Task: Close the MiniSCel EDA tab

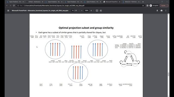Action: (x=139, y=2)
